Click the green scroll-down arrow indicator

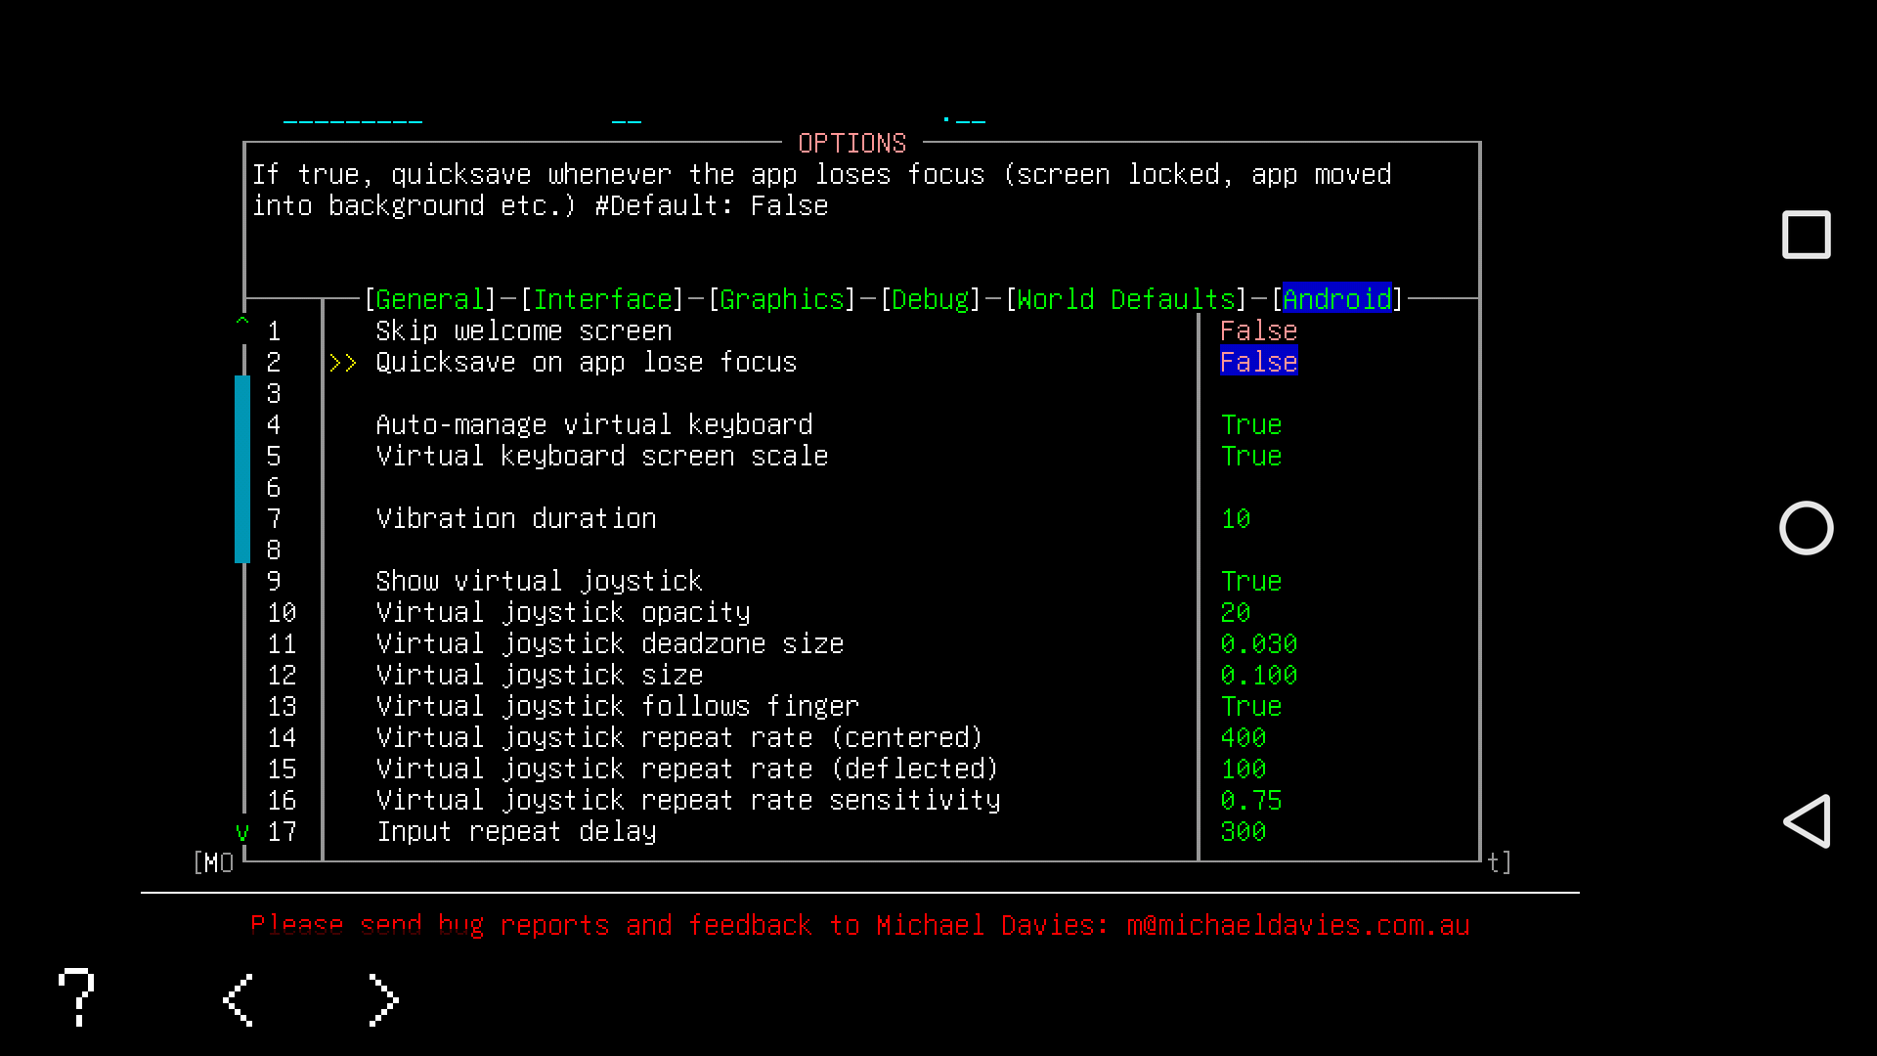point(242,832)
